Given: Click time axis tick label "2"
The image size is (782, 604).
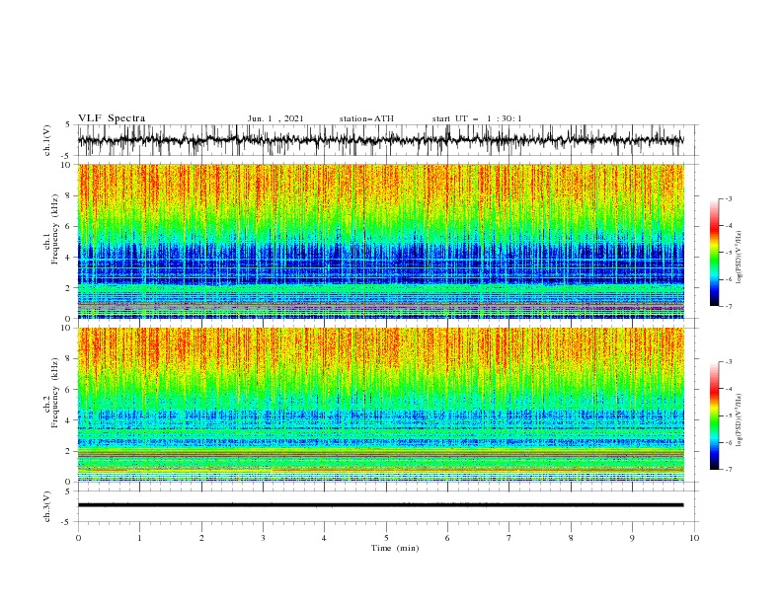Looking at the screenshot, I should click(x=201, y=538).
